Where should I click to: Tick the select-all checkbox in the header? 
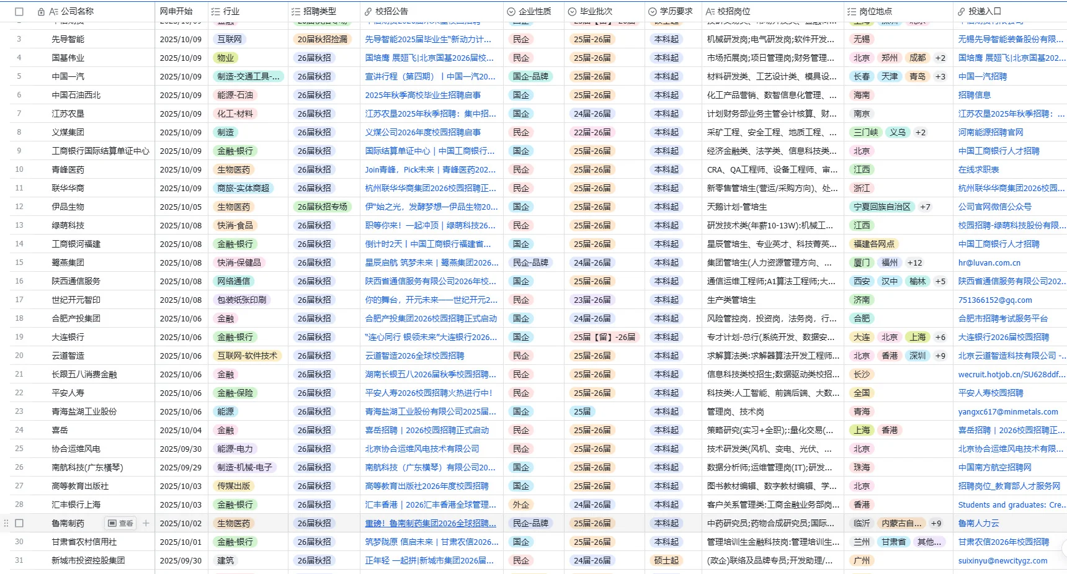[19, 11]
